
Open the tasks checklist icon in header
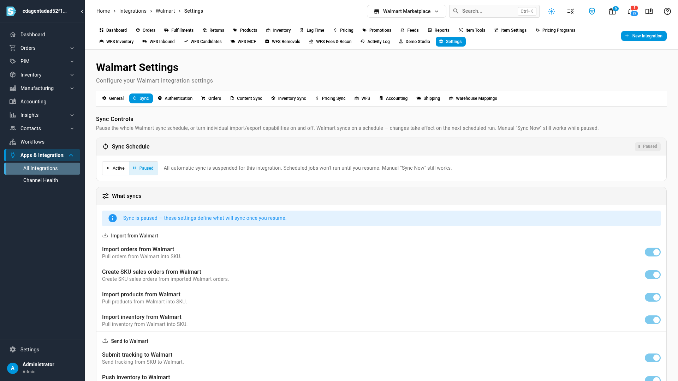tap(571, 11)
